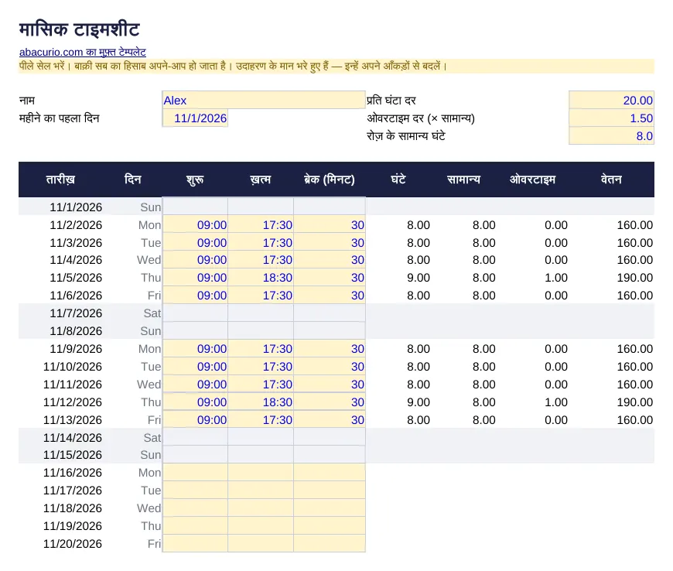673x571 pixels.
Task: Click the ब्रेक (मिनट) column header
Action: coord(330,180)
